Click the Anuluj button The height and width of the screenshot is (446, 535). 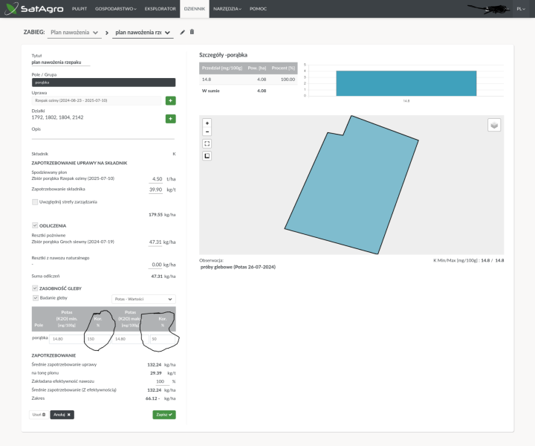(x=62, y=414)
